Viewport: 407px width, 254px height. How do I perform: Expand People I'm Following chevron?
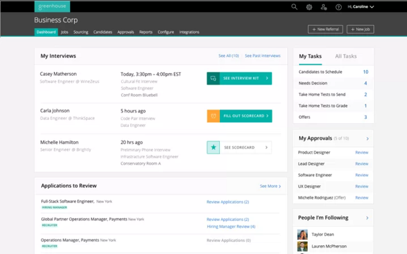click(367, 218)
